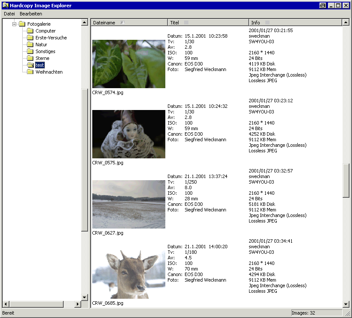The width and height of the screenshot is (352, 318).
Task: Select the deer thumbnail CRW_0685
Action: coord(129,274)
